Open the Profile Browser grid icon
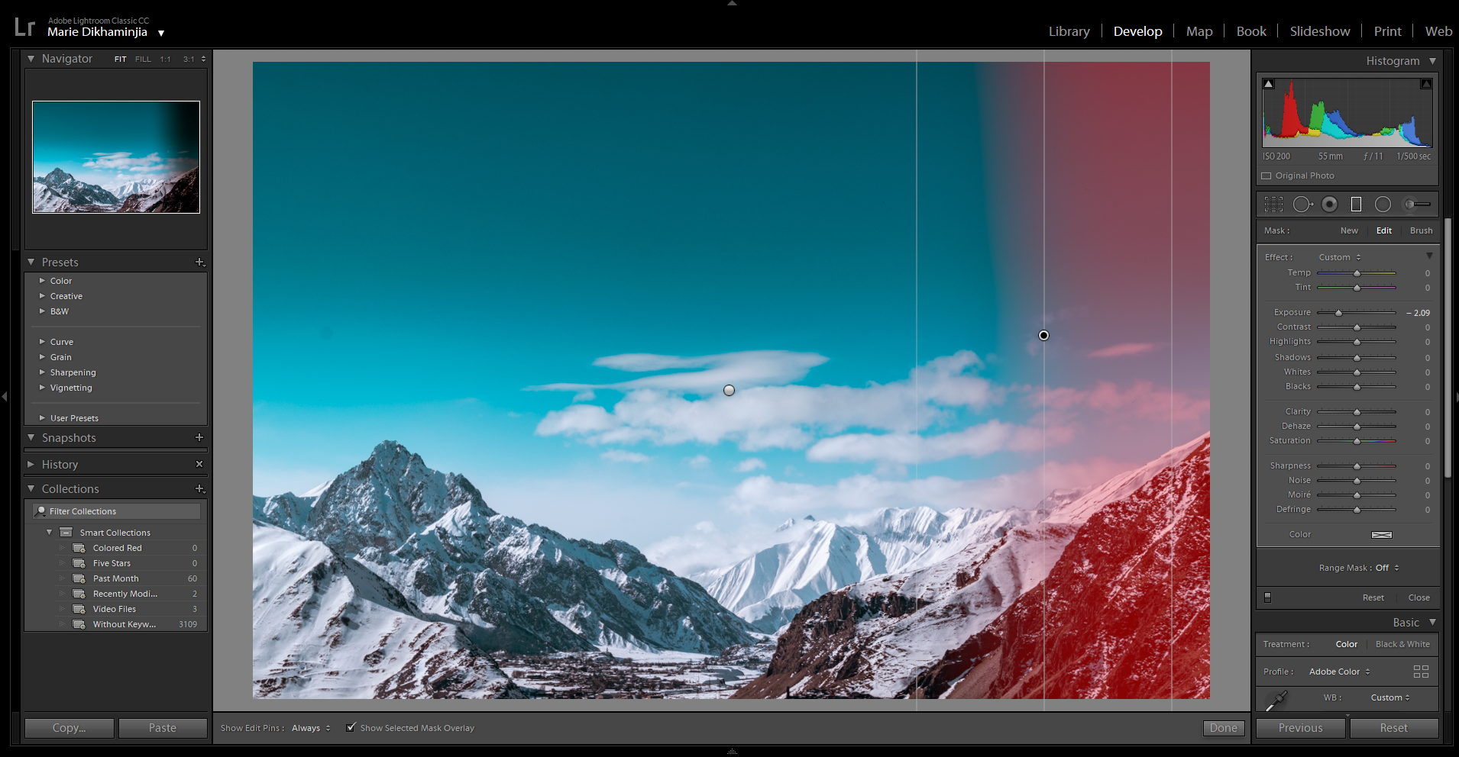 pyautogui.click(x=1421, y=672)
